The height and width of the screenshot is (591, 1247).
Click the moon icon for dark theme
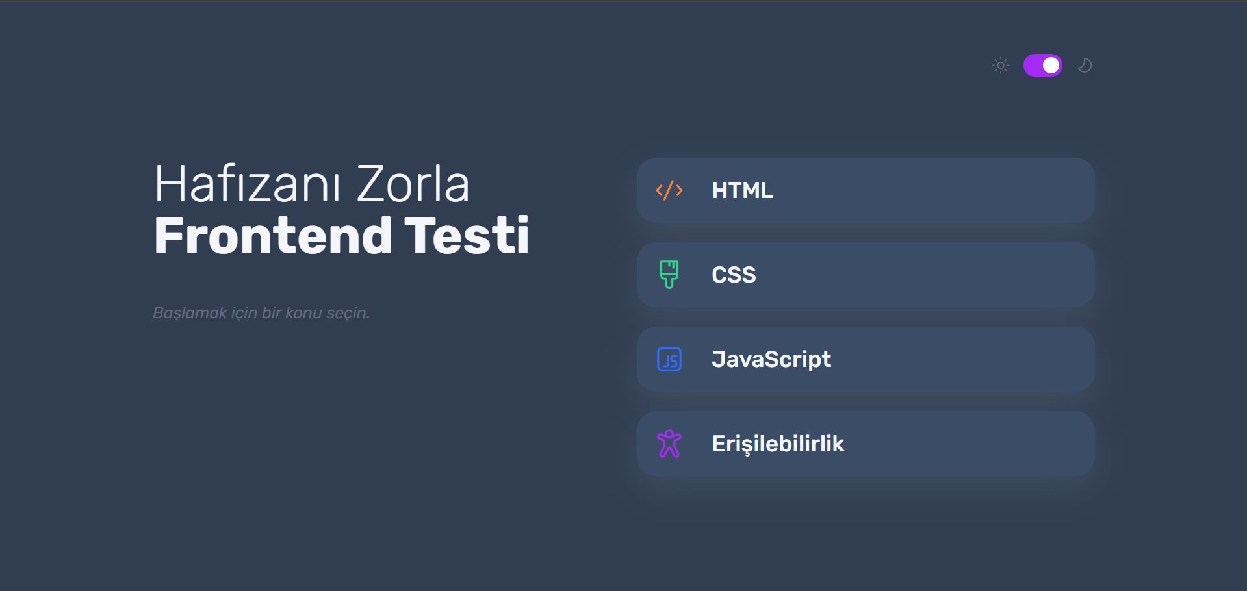(1085, 66)
